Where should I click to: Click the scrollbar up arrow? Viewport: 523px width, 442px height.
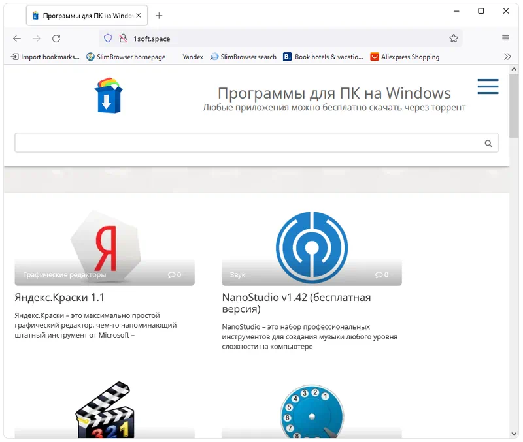point(514,69)
